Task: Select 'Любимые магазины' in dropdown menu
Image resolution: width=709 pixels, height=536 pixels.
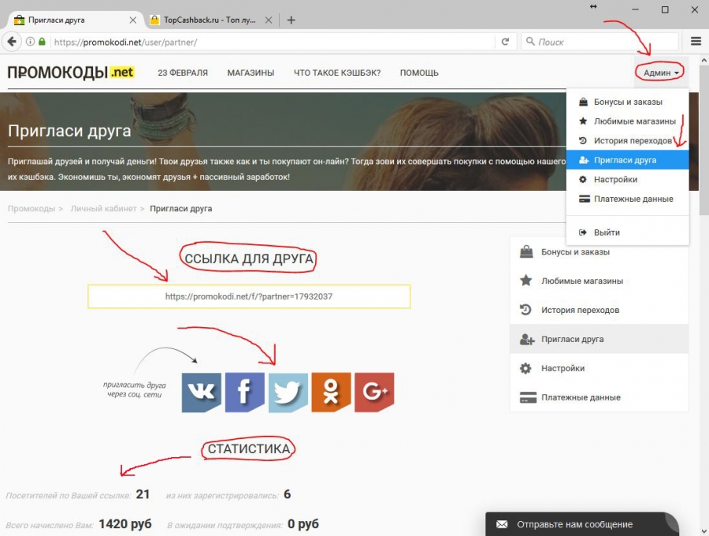Action: coord(628,121)
